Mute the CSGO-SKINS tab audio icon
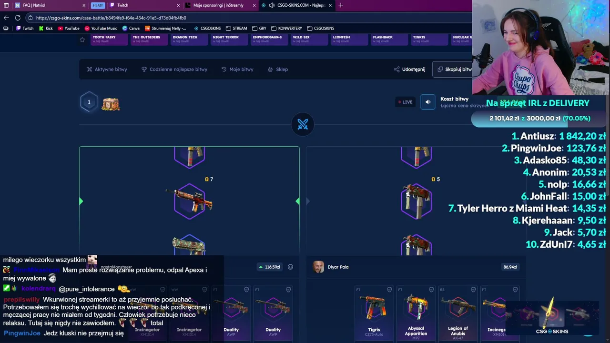This screenshot has height=343, width=610. 272,5
